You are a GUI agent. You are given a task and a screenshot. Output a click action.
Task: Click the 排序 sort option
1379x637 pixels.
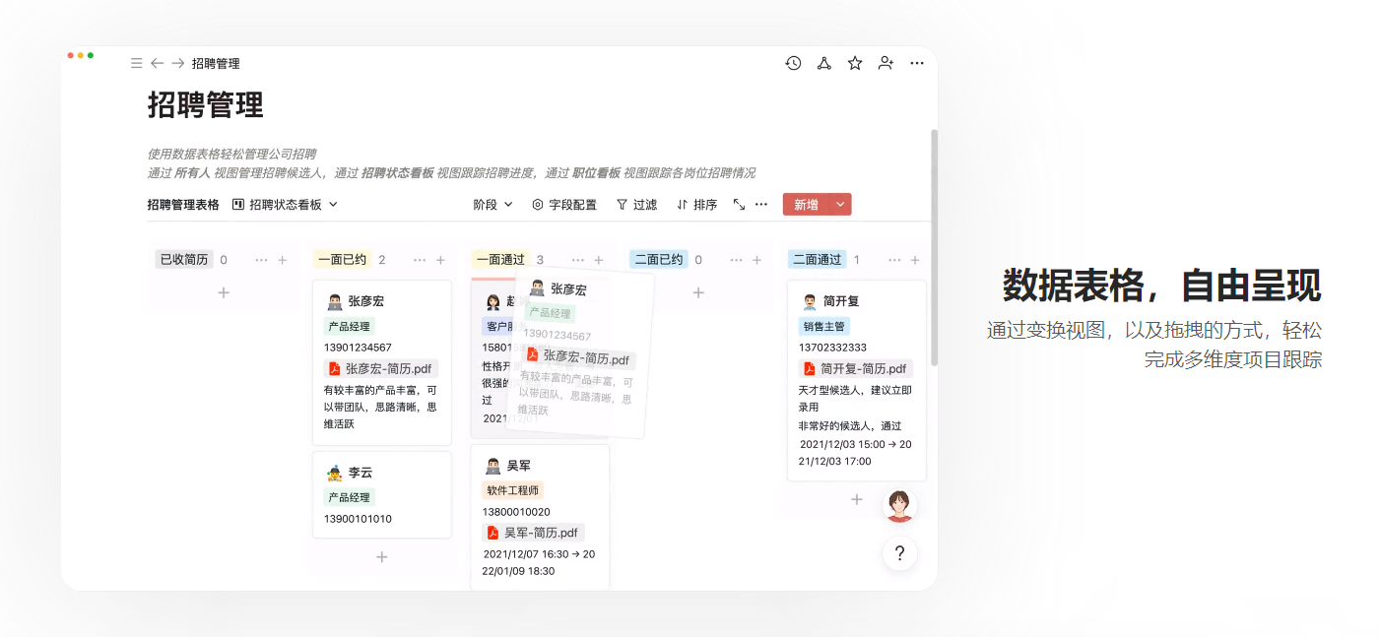696,205
